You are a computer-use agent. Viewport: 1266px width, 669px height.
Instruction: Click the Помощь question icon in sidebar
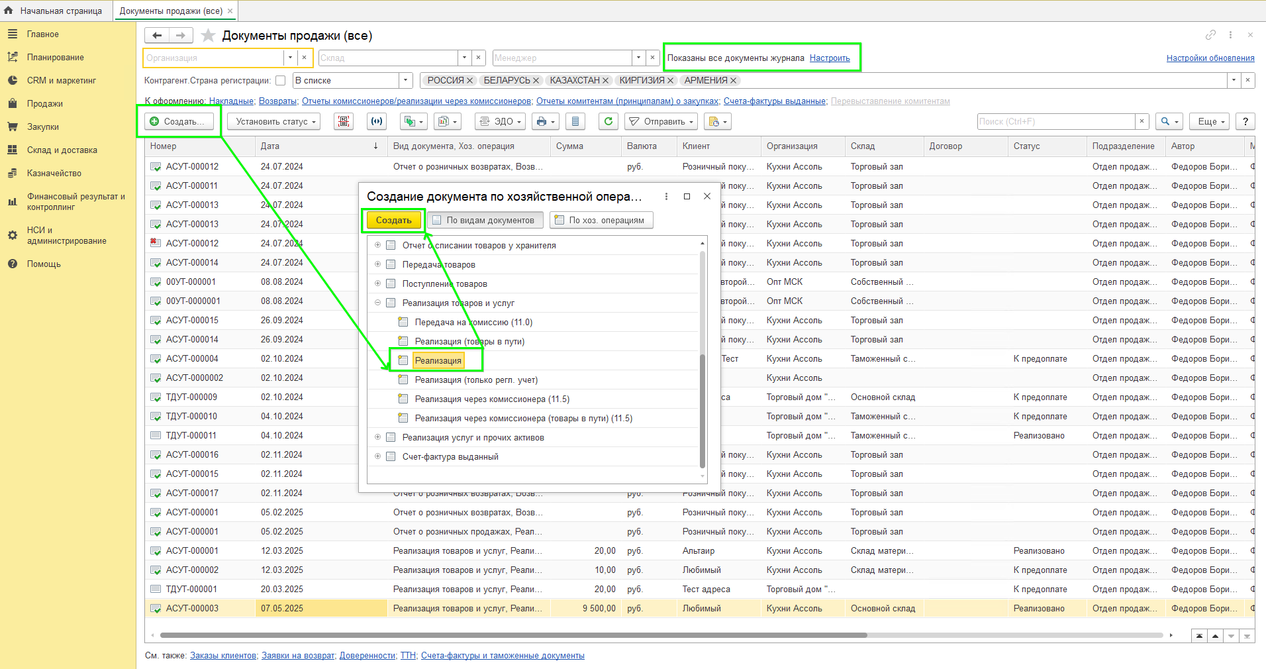coord(13,264)
